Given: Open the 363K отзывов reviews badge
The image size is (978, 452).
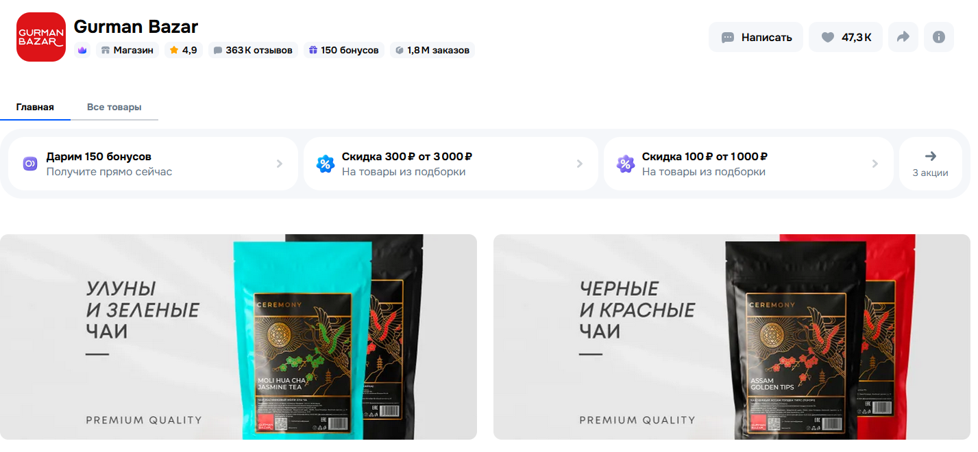Looking at the screenshot, I should click(x=253, y=50).
